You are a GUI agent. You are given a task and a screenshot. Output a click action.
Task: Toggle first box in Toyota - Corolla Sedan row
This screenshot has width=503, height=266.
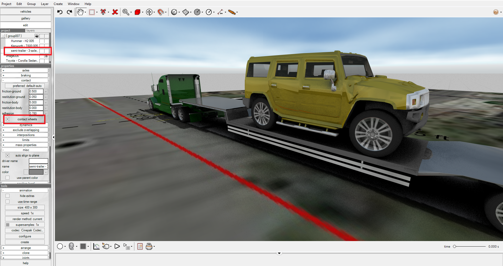[42, 61]
